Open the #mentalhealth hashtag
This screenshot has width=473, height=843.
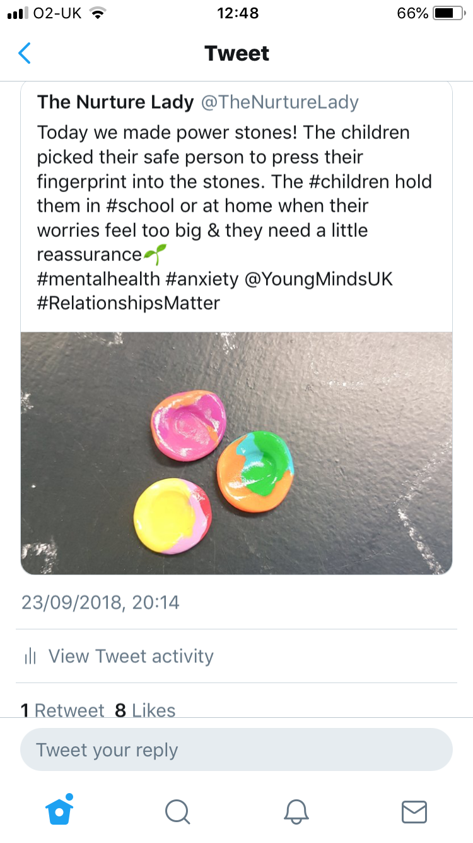point(100,279)
